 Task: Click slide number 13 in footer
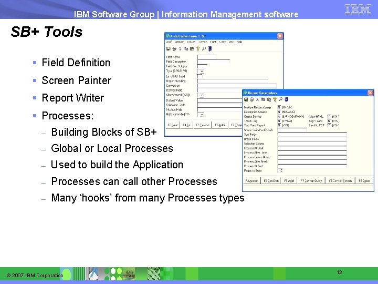point(339,272)
